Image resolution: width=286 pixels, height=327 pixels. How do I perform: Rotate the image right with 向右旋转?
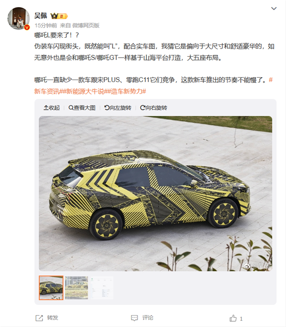tap(153, 108)
